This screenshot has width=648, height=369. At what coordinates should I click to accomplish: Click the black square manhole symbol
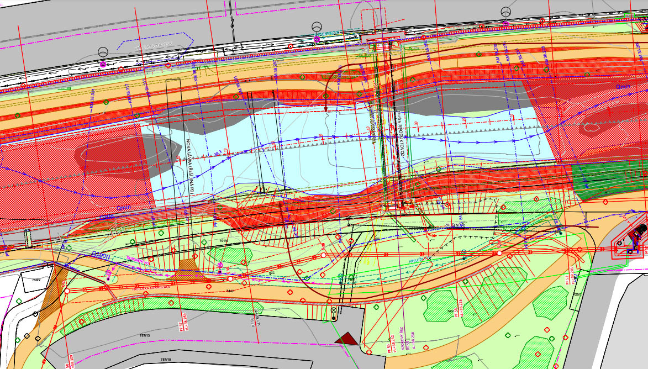tap(334, 314)
